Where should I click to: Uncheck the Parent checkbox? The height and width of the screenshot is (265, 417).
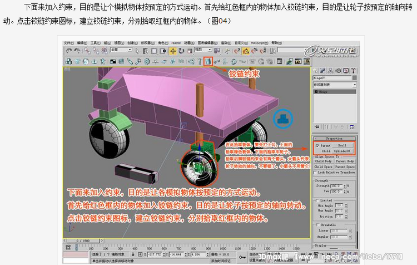pyautogui.click(x=317, y=146)
